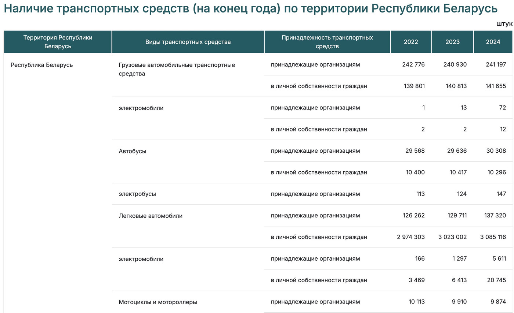This screenshot has width=514, height=313.
Task: Select the cell 29 636
Action: click(457, 151)
